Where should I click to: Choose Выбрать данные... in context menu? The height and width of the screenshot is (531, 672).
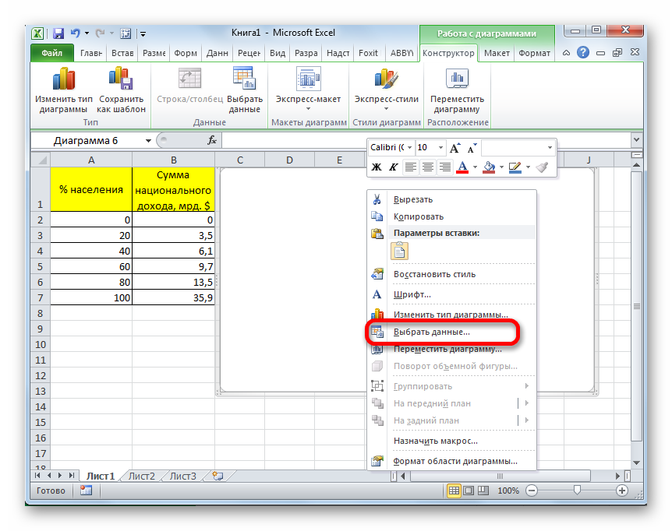(451, 332)
